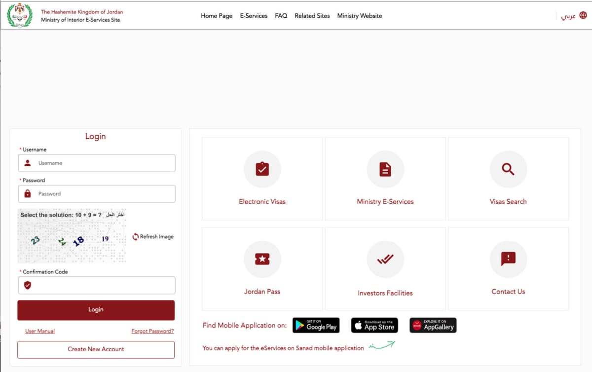Click the globe language icon
The height and width of the screenshot is (372, 592).
coord(583,15)
